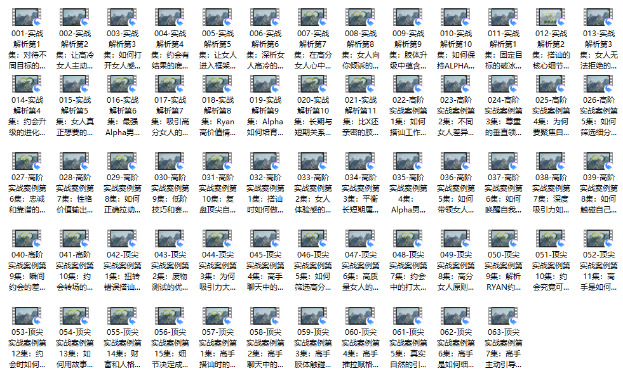Click file name 037-高阶实战案例第6集
This screenshot has height=378, width=623.
504,193
